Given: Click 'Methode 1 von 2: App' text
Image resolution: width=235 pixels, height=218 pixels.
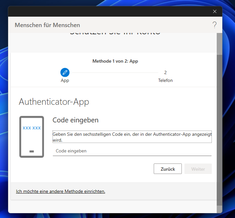Looking at the screenshot, I should [115, 61].
